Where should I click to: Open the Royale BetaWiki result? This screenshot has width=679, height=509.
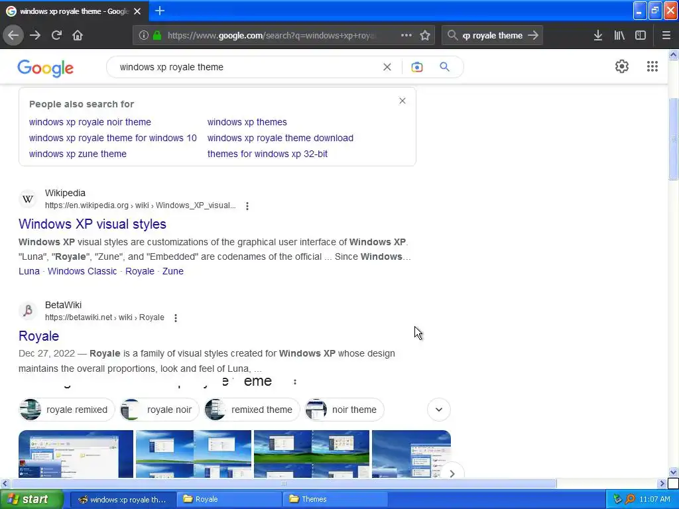[38, 336]
